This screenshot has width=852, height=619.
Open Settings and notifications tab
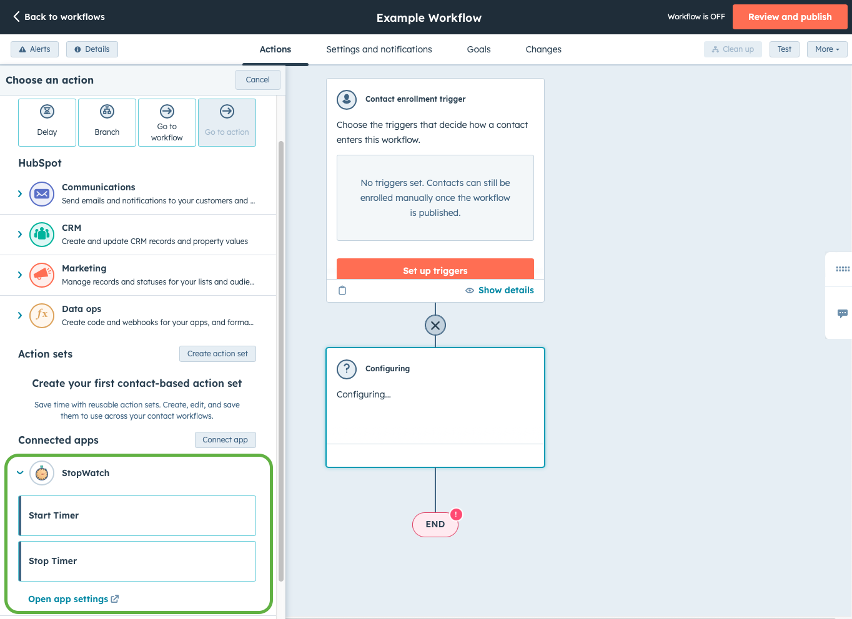[379, 49]
